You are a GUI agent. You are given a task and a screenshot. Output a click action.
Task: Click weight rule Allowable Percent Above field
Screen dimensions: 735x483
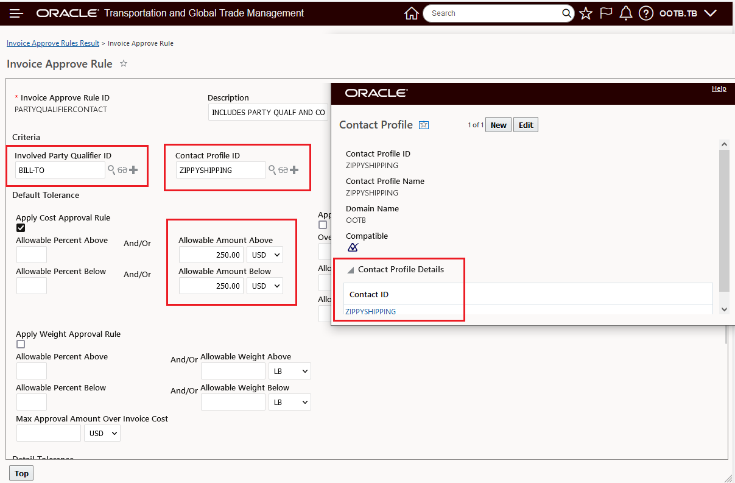point(32,371)
